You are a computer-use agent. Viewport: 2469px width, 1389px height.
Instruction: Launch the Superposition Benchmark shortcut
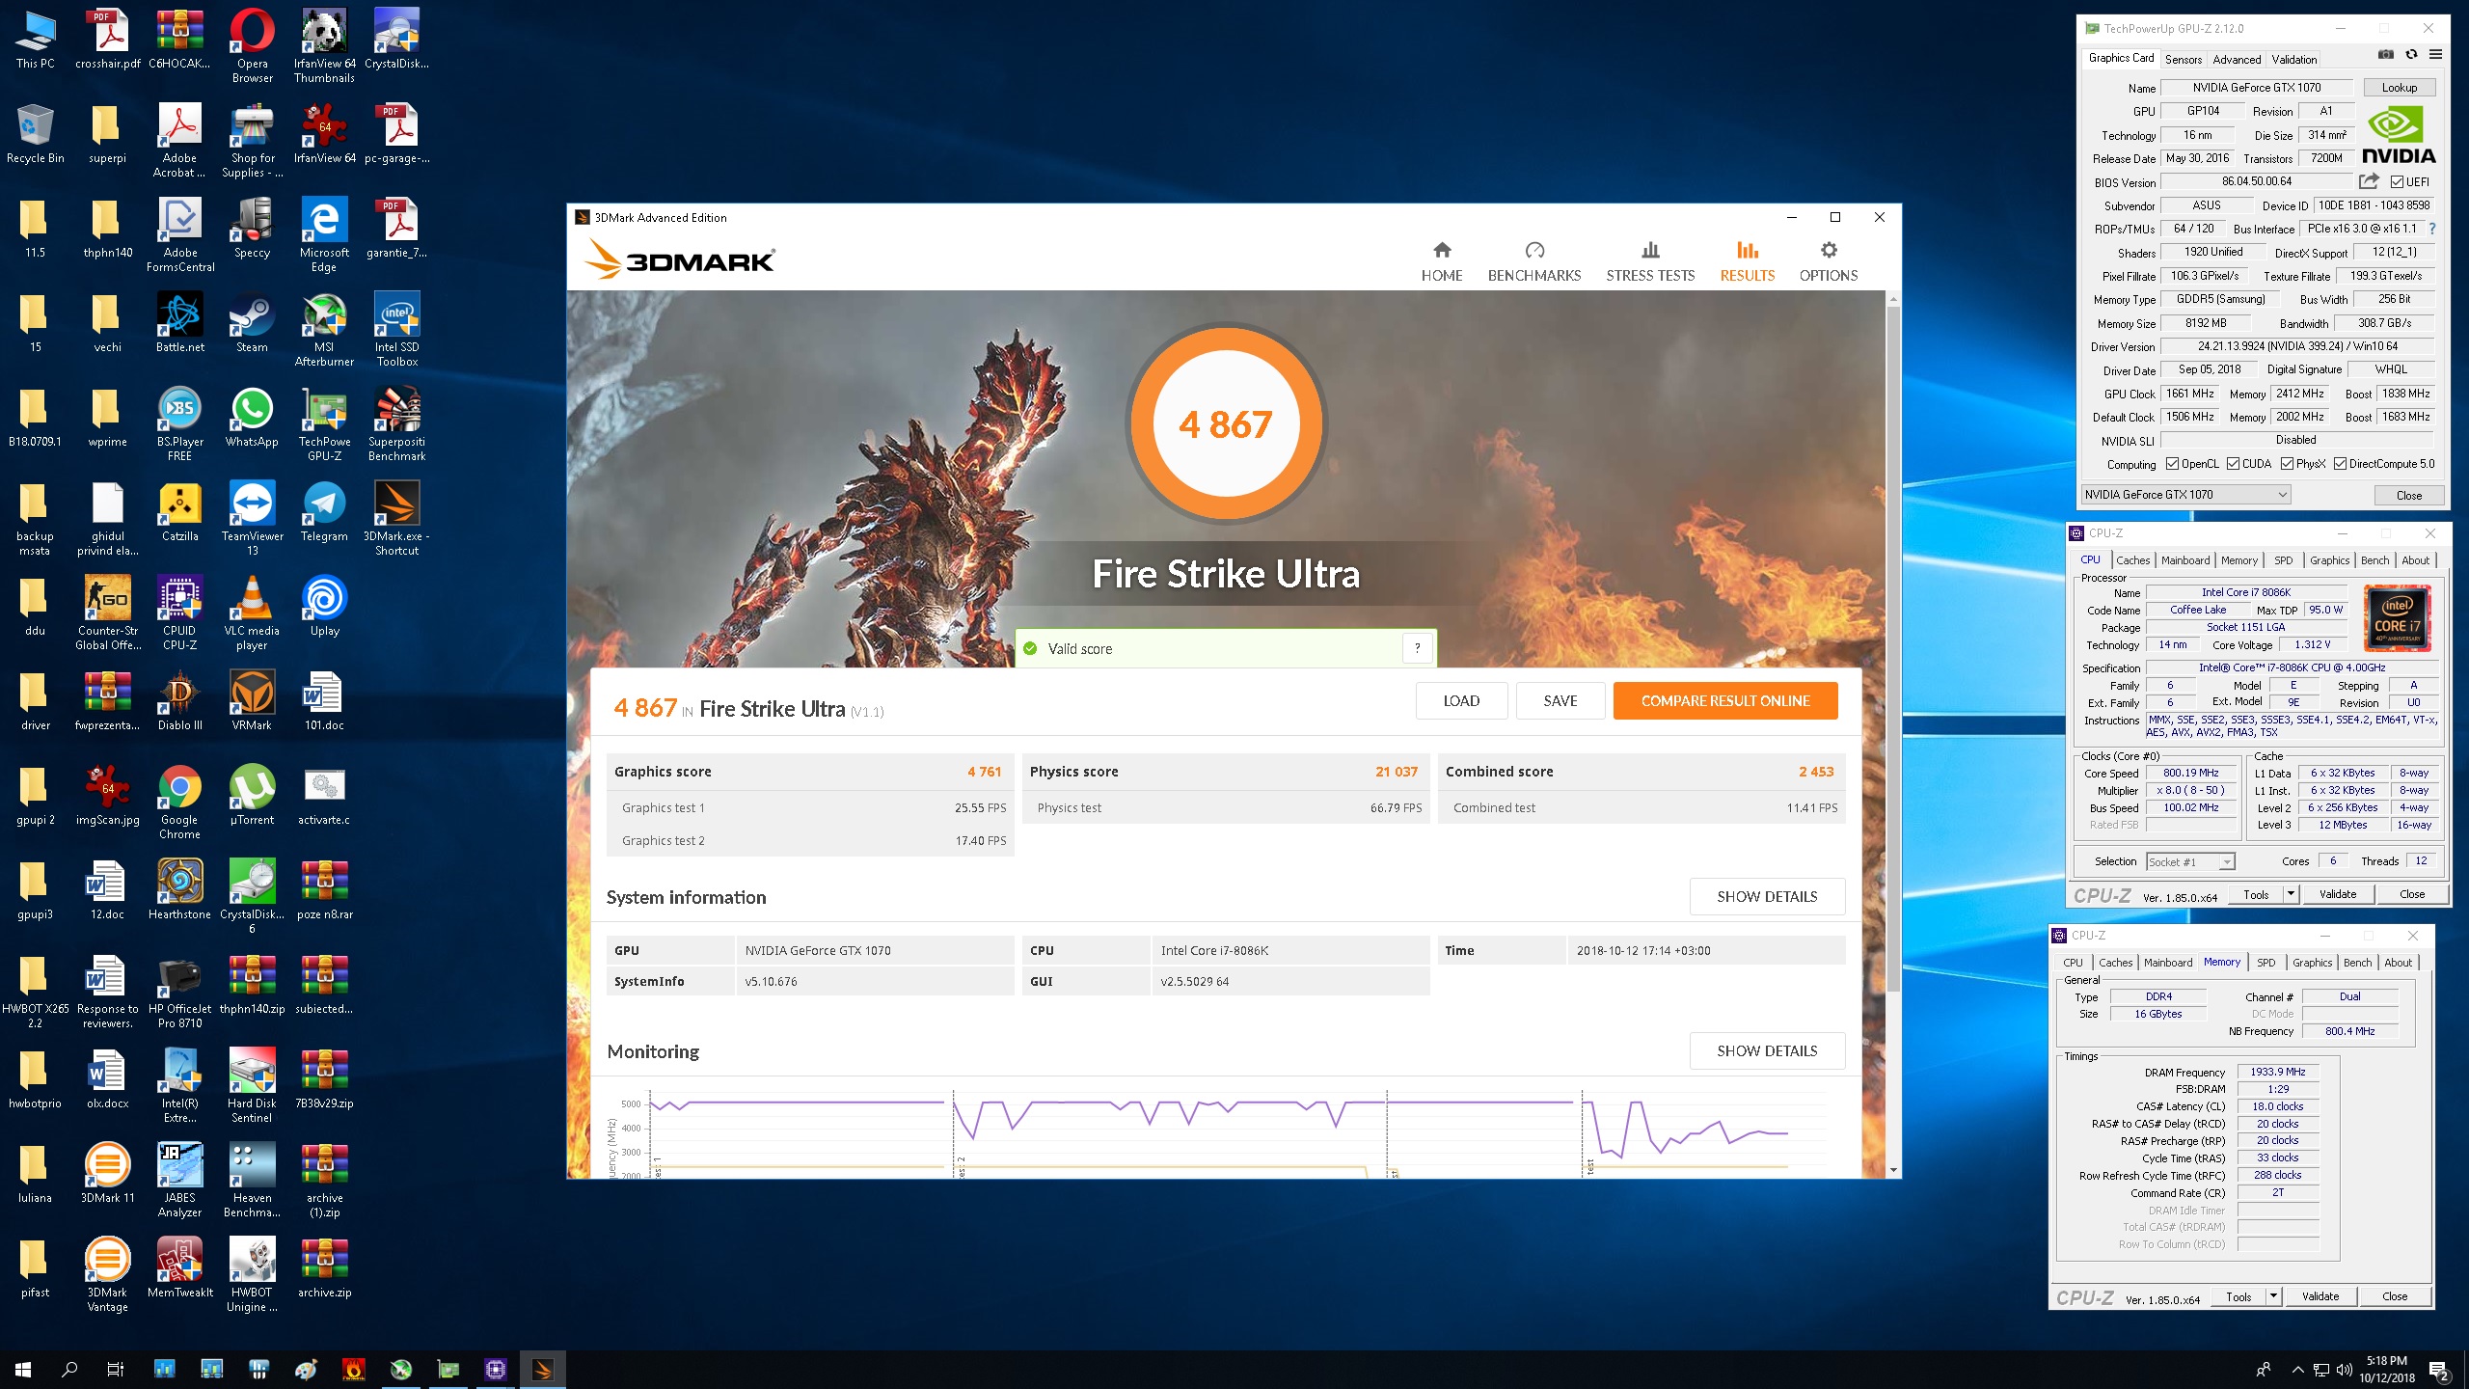(x=396, y=425)
